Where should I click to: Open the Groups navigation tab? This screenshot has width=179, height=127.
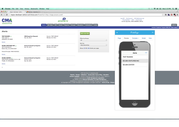[x=73, y=25]
